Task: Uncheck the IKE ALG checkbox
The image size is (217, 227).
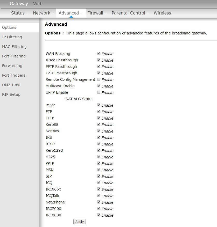Action: (99, 137)
